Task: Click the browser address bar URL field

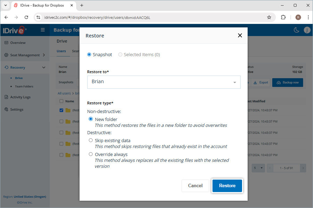Action: (x=139, y=17)
